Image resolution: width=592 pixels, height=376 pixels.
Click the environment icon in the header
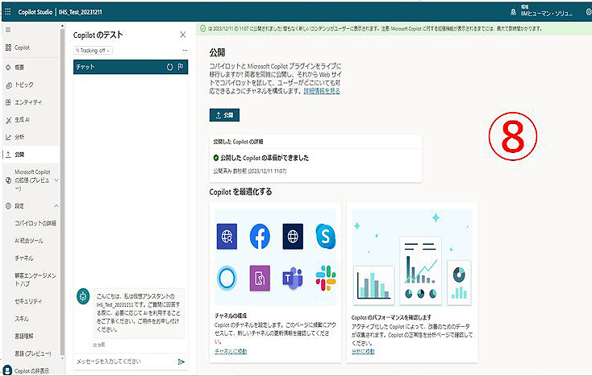[513, 12]
